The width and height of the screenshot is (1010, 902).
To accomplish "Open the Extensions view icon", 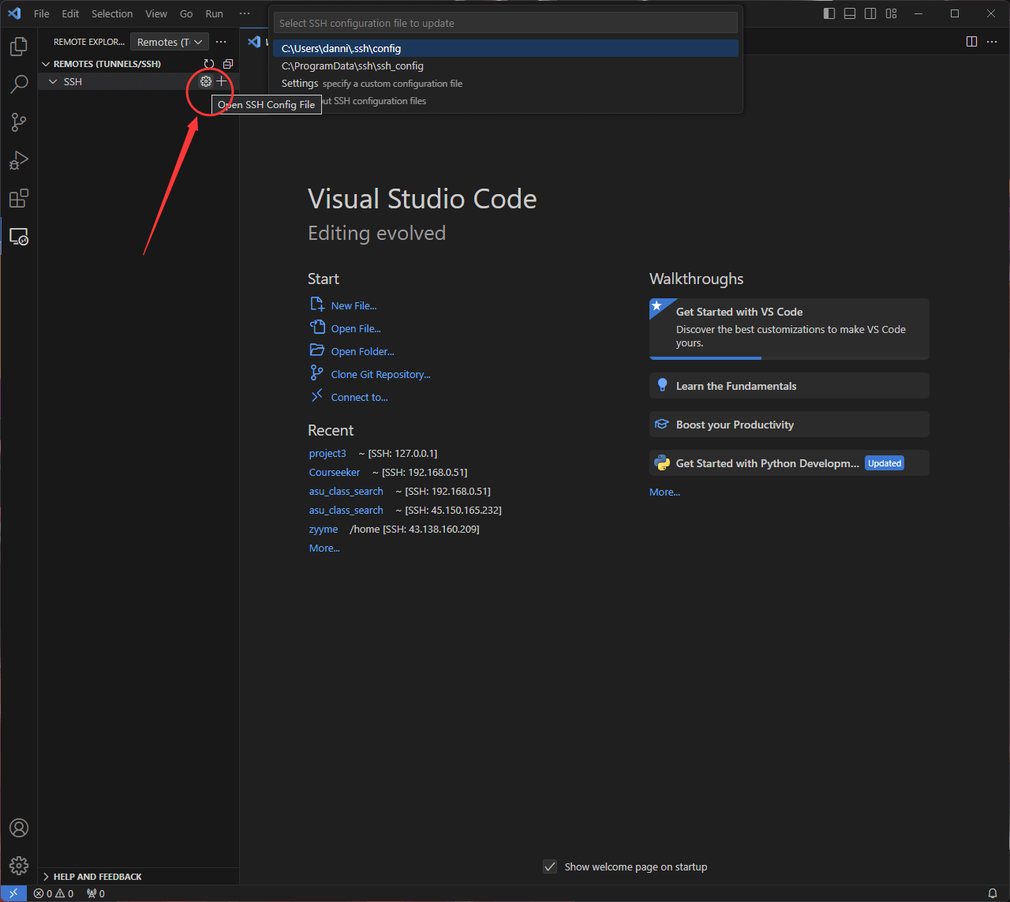I will point(19,198).
